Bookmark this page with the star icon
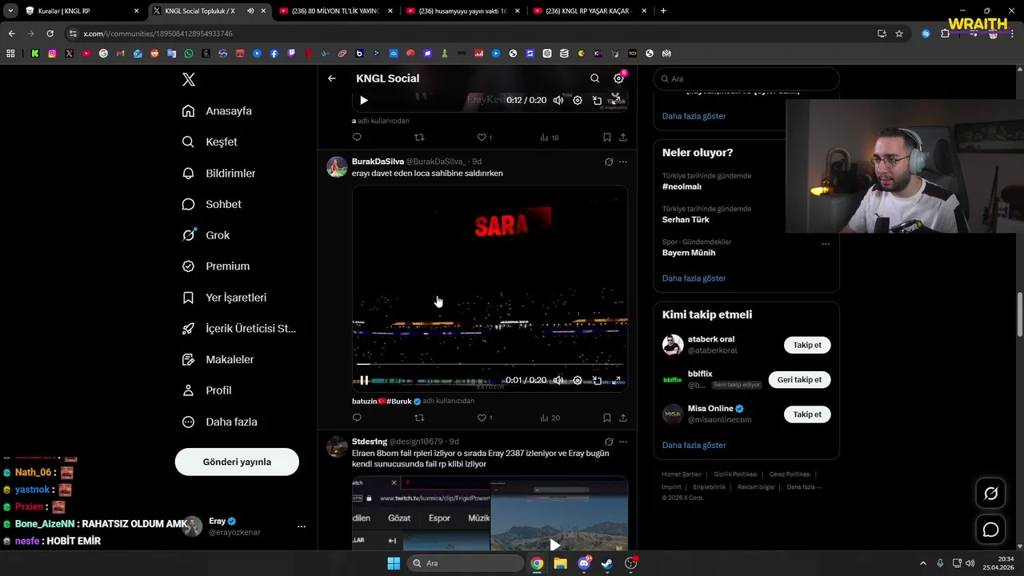 tap(899, 34)
